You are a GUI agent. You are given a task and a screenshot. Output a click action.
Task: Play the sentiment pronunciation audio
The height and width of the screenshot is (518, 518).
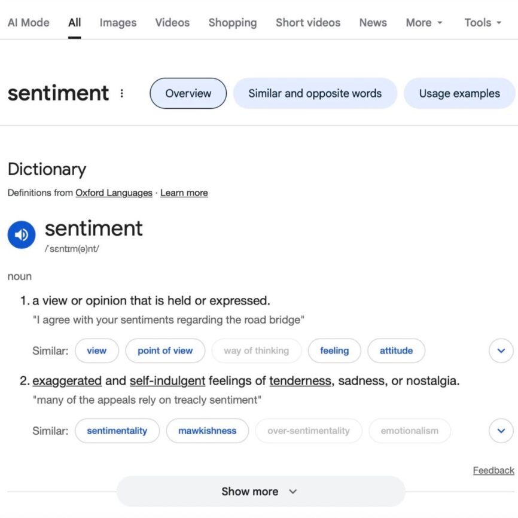[x=22, y=234]
